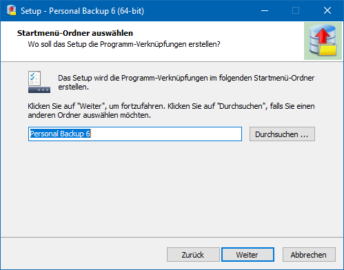Click the checklist start menu folder icon
The image size is (344, 270).
(39, 82)
